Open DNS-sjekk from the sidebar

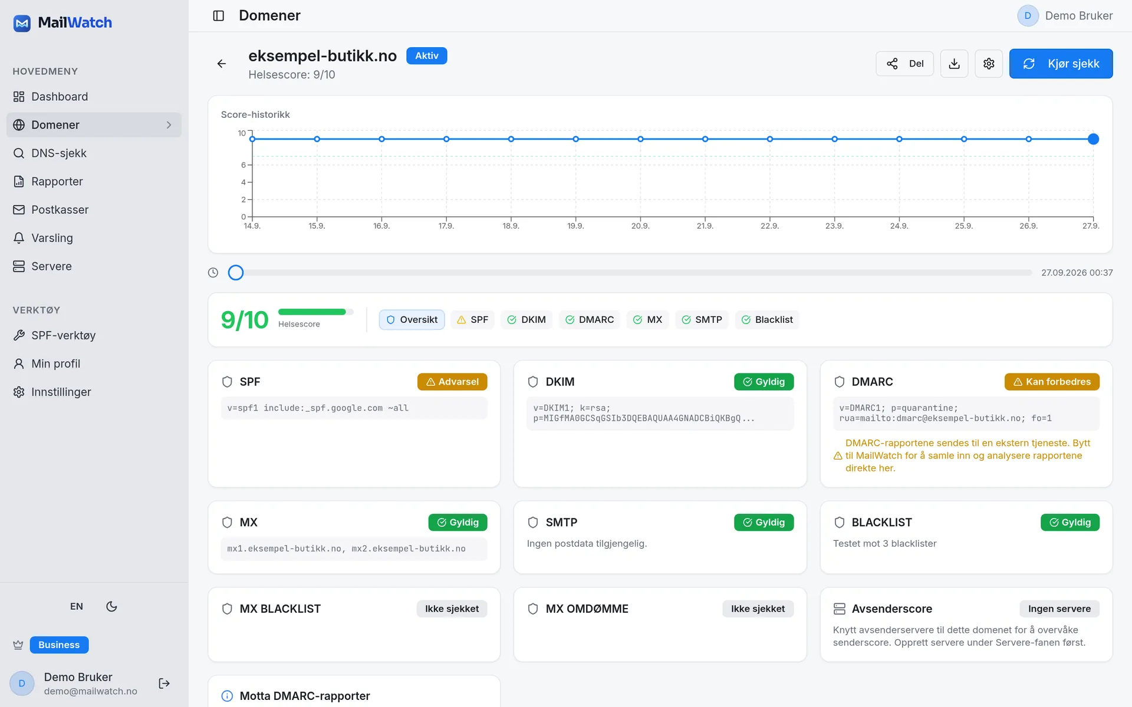(x=94, y=153)
